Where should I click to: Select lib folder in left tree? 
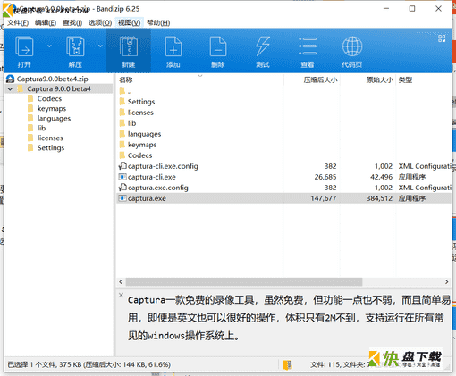click(41, 128)
